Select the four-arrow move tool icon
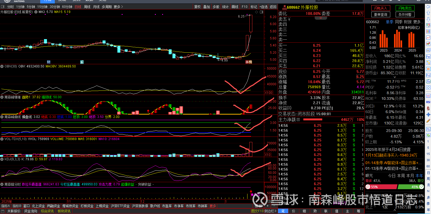 (x=428, y=115)
